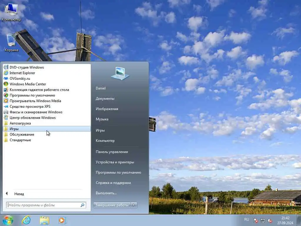Open Коллекция гаджетов рабочего стола icon
Image resolution: width=301 pixels, height=226 pixels.
pos(6,89)
